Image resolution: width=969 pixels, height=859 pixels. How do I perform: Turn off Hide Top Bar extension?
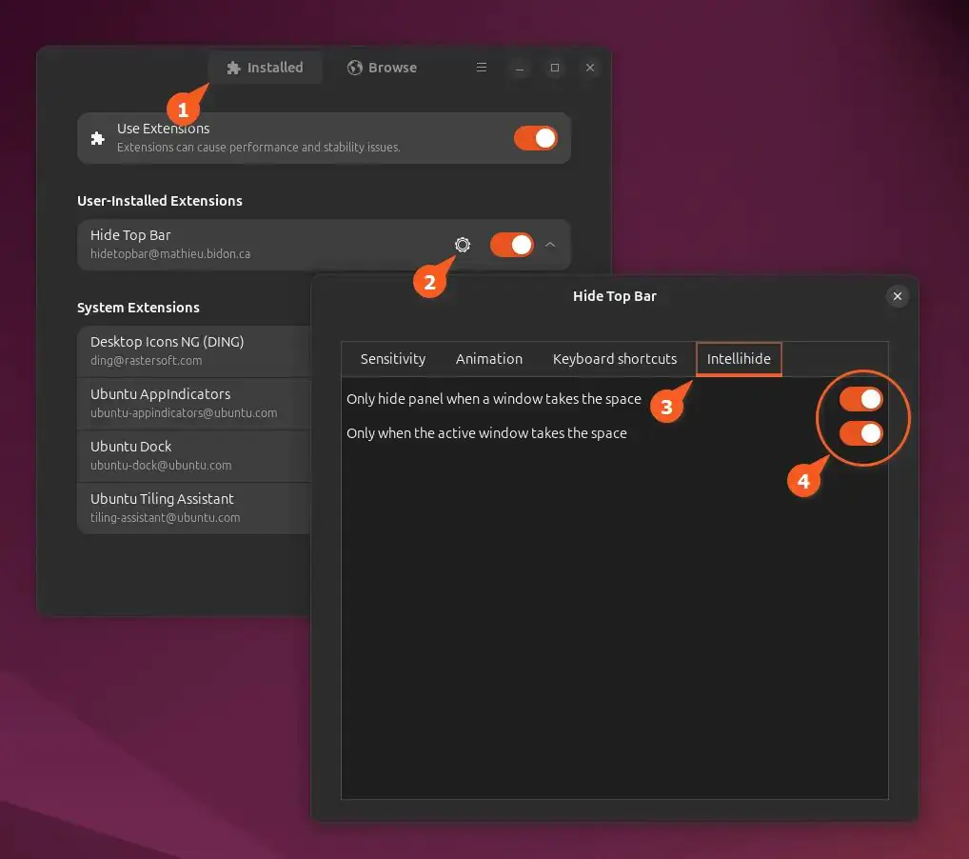click(x=512, y=245)
